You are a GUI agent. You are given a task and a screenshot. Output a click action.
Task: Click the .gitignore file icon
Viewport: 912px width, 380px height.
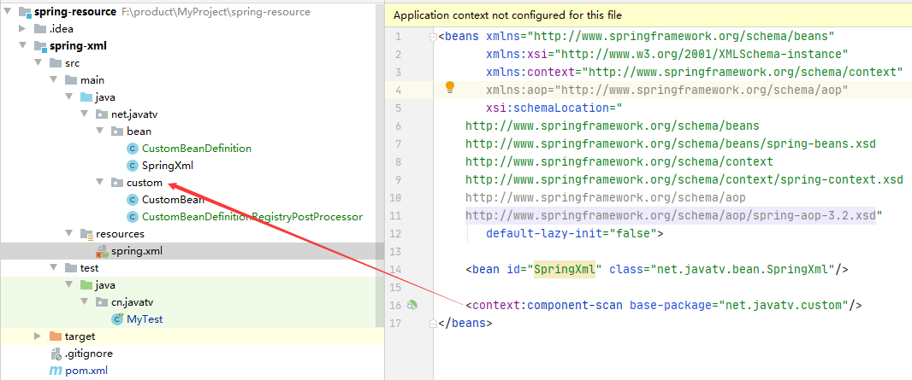[56, 354]
